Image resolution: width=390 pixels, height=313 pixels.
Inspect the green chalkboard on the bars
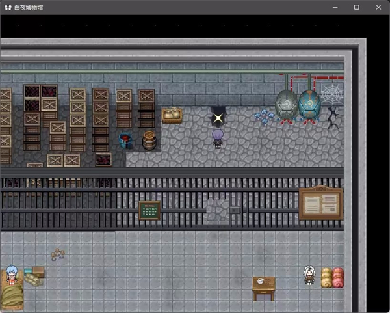149,211
